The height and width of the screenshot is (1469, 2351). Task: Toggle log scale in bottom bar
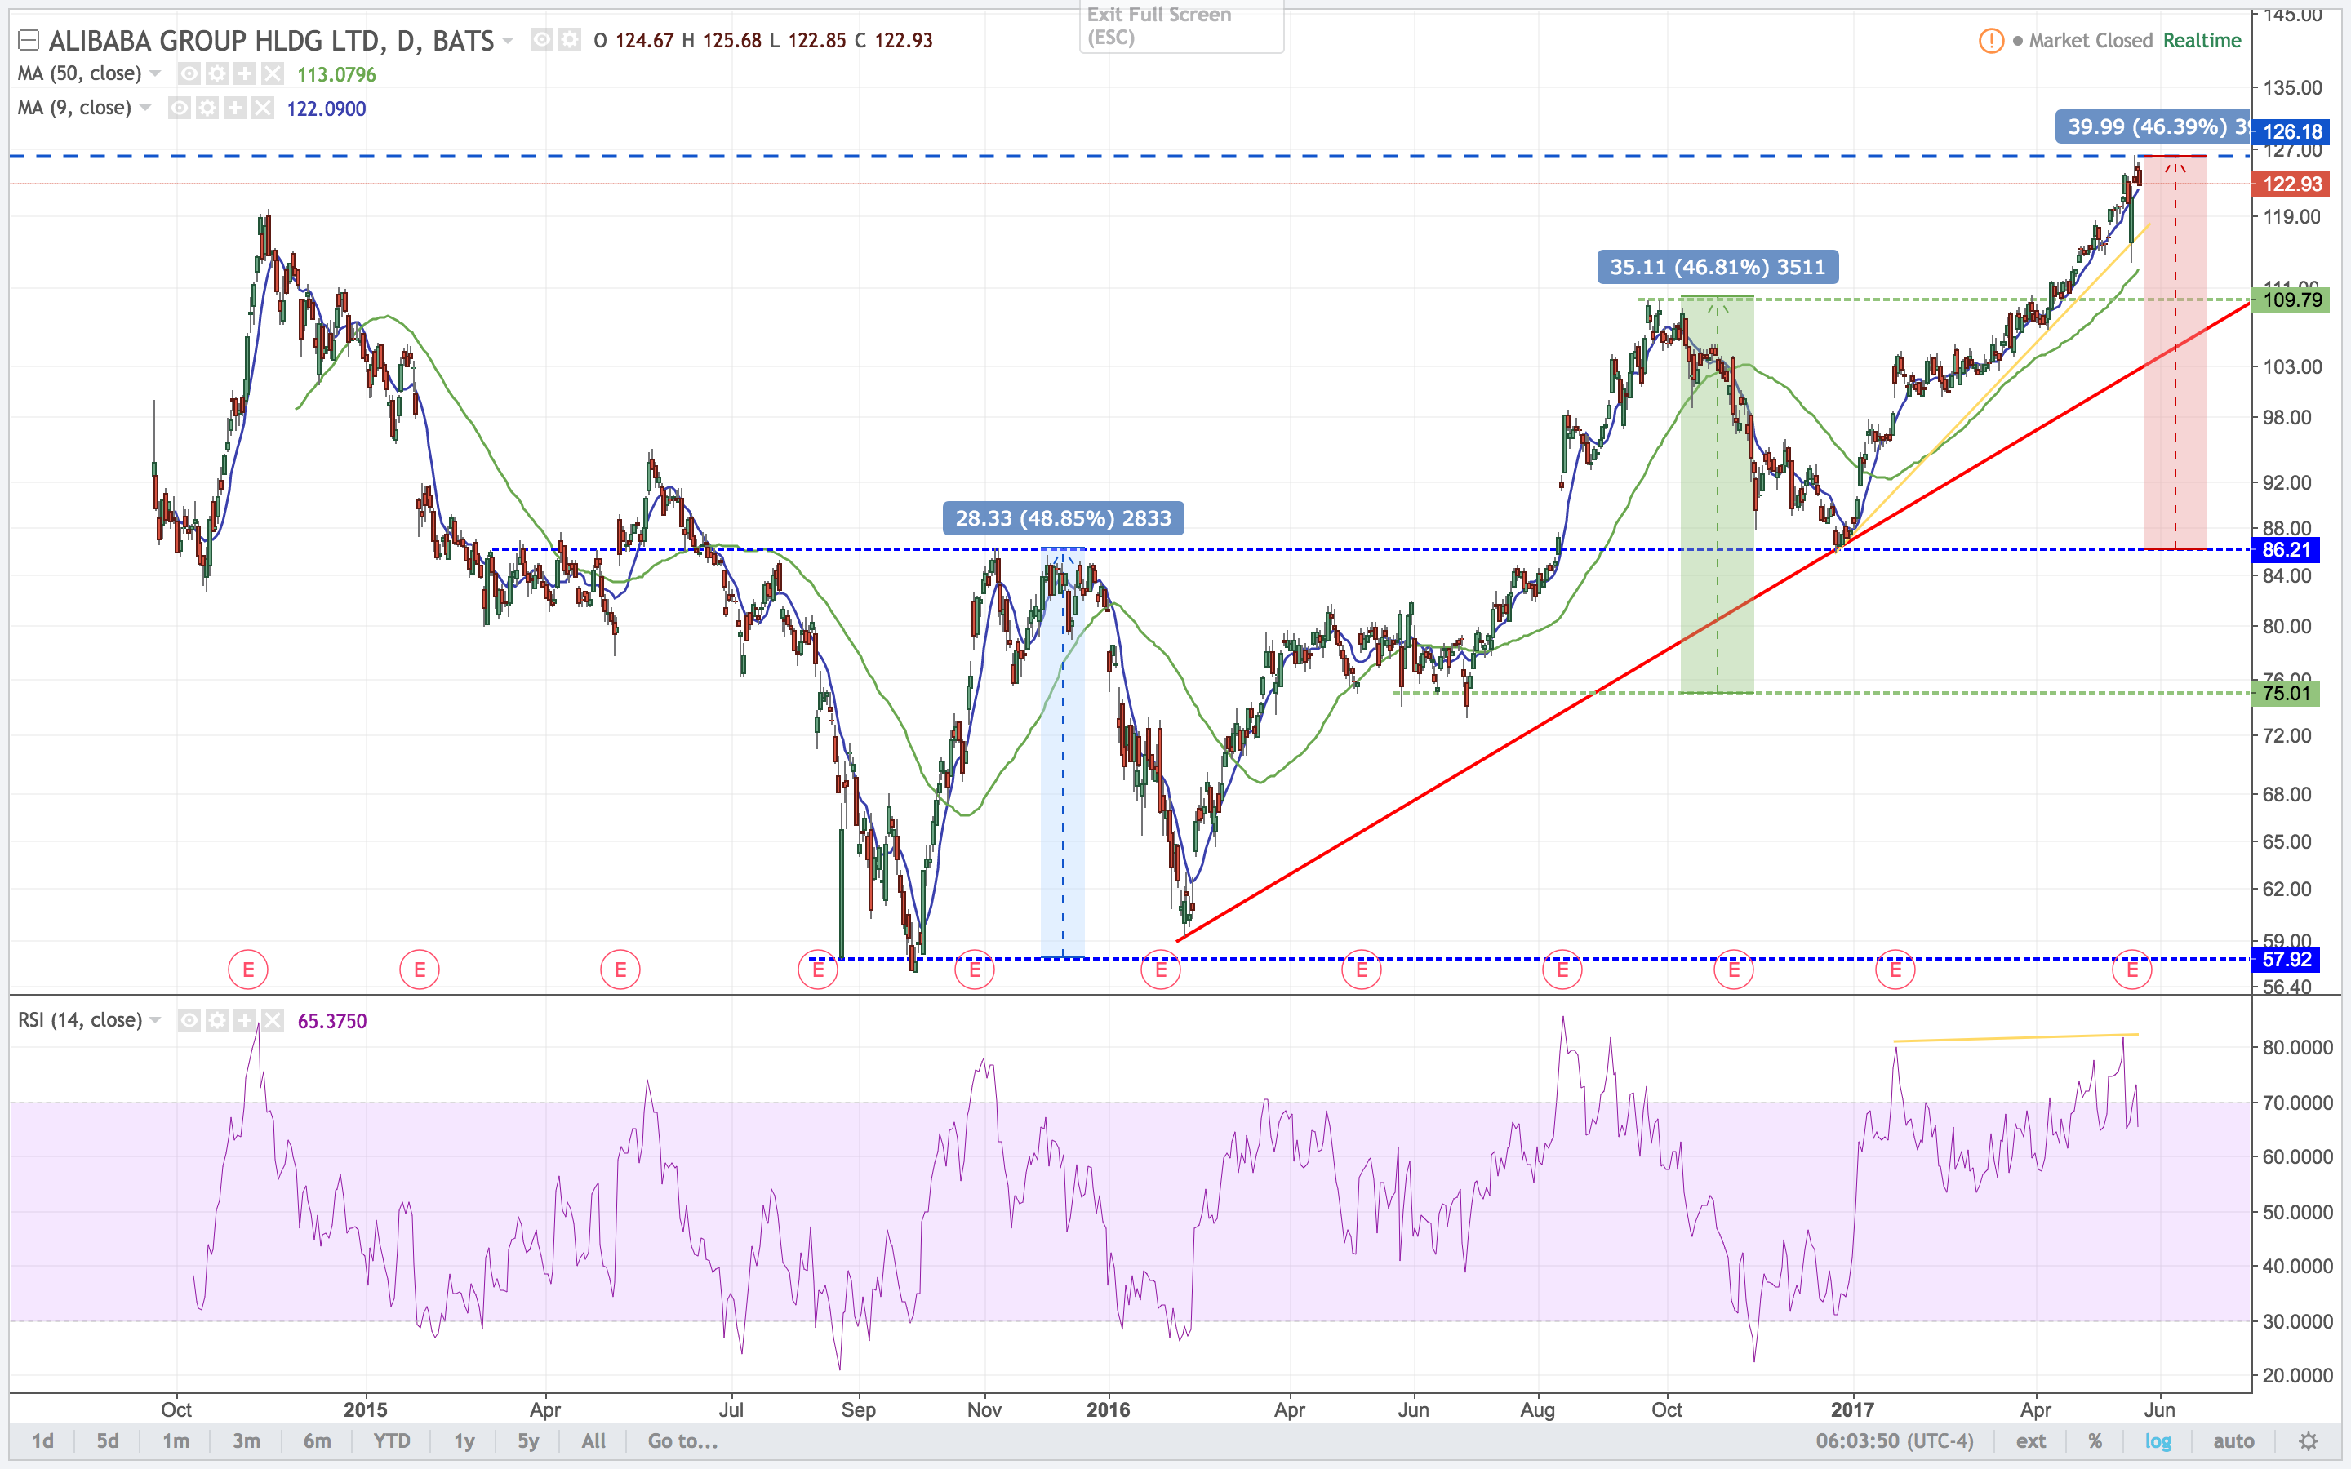pos(2158,1440)
